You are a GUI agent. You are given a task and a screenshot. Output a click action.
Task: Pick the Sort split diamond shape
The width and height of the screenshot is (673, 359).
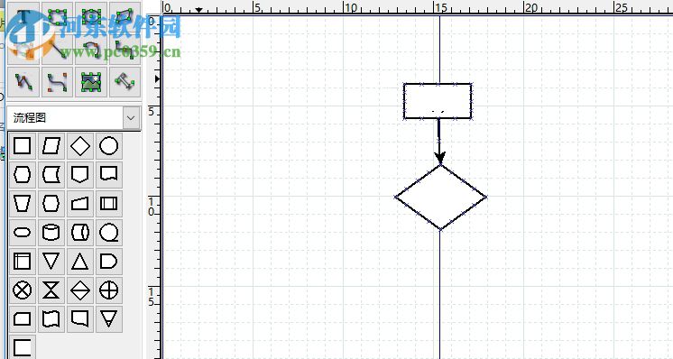(x=79, y=290)
